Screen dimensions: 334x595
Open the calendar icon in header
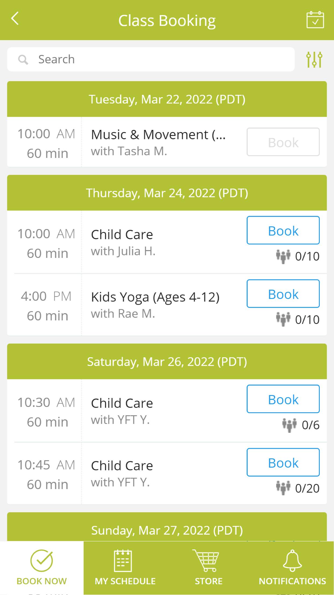(x=315, y=20)
